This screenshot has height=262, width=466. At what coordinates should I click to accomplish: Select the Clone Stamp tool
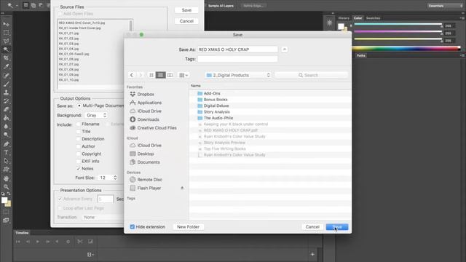[6, 92]
